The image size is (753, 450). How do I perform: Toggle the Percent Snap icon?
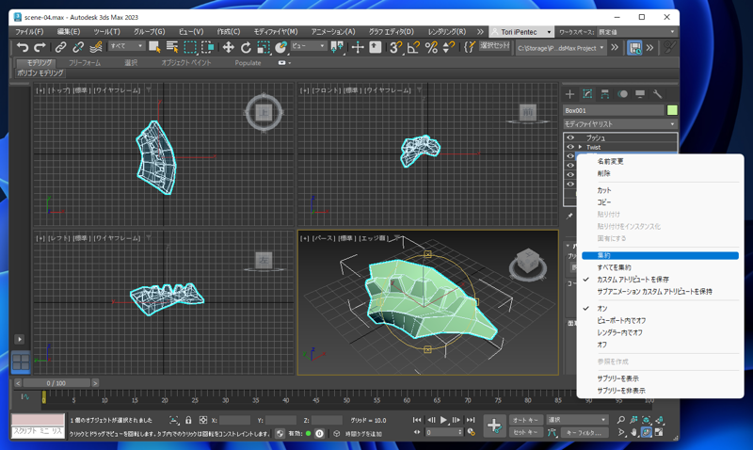tap(431, 47)
